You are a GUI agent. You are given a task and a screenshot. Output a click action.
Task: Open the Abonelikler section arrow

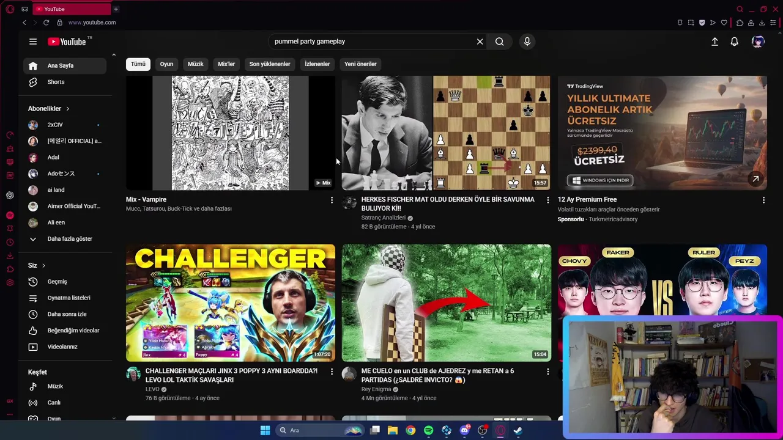[68, 109]
